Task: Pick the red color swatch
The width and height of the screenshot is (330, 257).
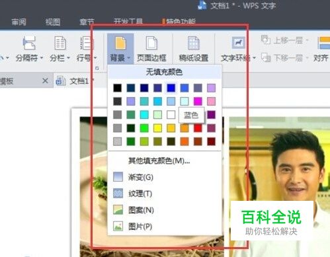Action: click(x=198, y=128)
